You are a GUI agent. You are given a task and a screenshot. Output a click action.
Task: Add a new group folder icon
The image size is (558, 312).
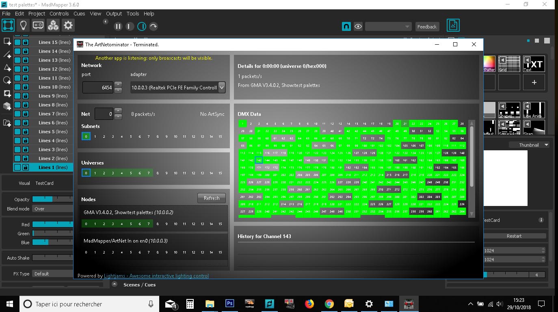7,123
